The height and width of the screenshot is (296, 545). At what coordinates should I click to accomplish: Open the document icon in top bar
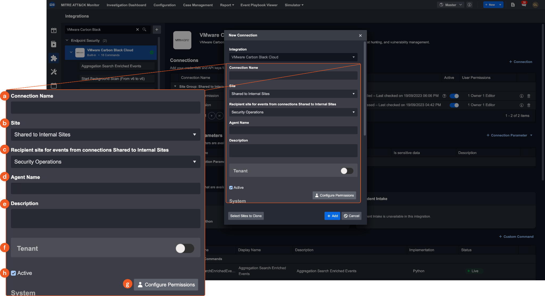point(513,5)
